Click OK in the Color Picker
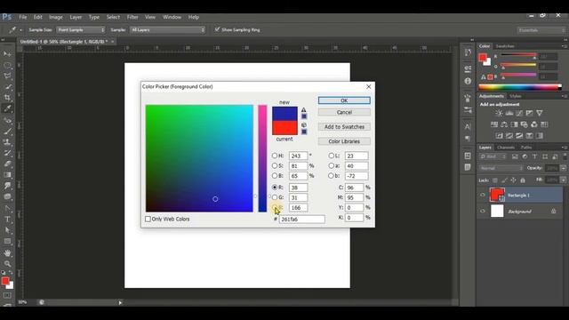The height and width of the screenshot is (320, 569). (344, 100)
